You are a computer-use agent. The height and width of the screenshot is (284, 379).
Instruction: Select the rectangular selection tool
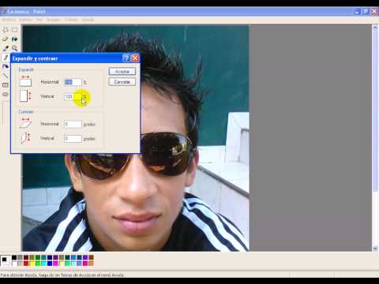(x=15, y=30)
